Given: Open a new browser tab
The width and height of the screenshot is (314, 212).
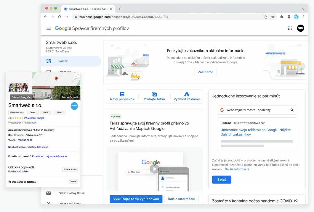Looking at the screenshot, I should (x=120, y=9).
